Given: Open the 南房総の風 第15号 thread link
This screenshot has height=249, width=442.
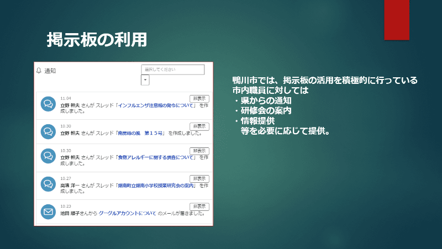Looking at the screenshot, I should click(x=140, y=133).
